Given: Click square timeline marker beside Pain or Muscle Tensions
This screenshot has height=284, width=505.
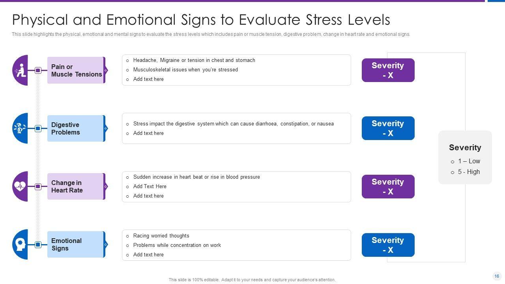Looking at the screenshot, I should click(38, 71).
